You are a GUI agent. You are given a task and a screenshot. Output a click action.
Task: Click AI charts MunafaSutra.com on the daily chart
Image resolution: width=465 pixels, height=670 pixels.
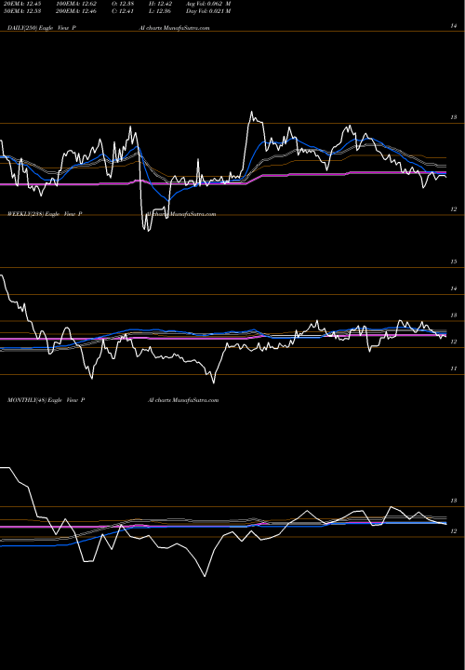click(175, 28)
